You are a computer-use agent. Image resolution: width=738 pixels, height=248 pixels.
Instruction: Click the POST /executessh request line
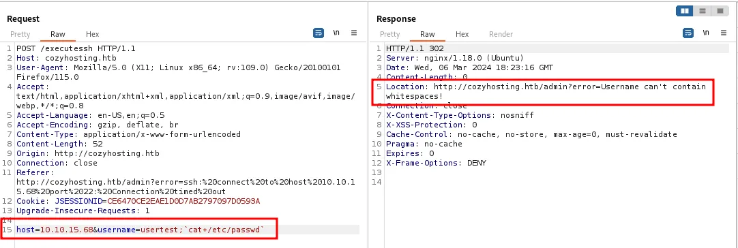coord(76,48)
